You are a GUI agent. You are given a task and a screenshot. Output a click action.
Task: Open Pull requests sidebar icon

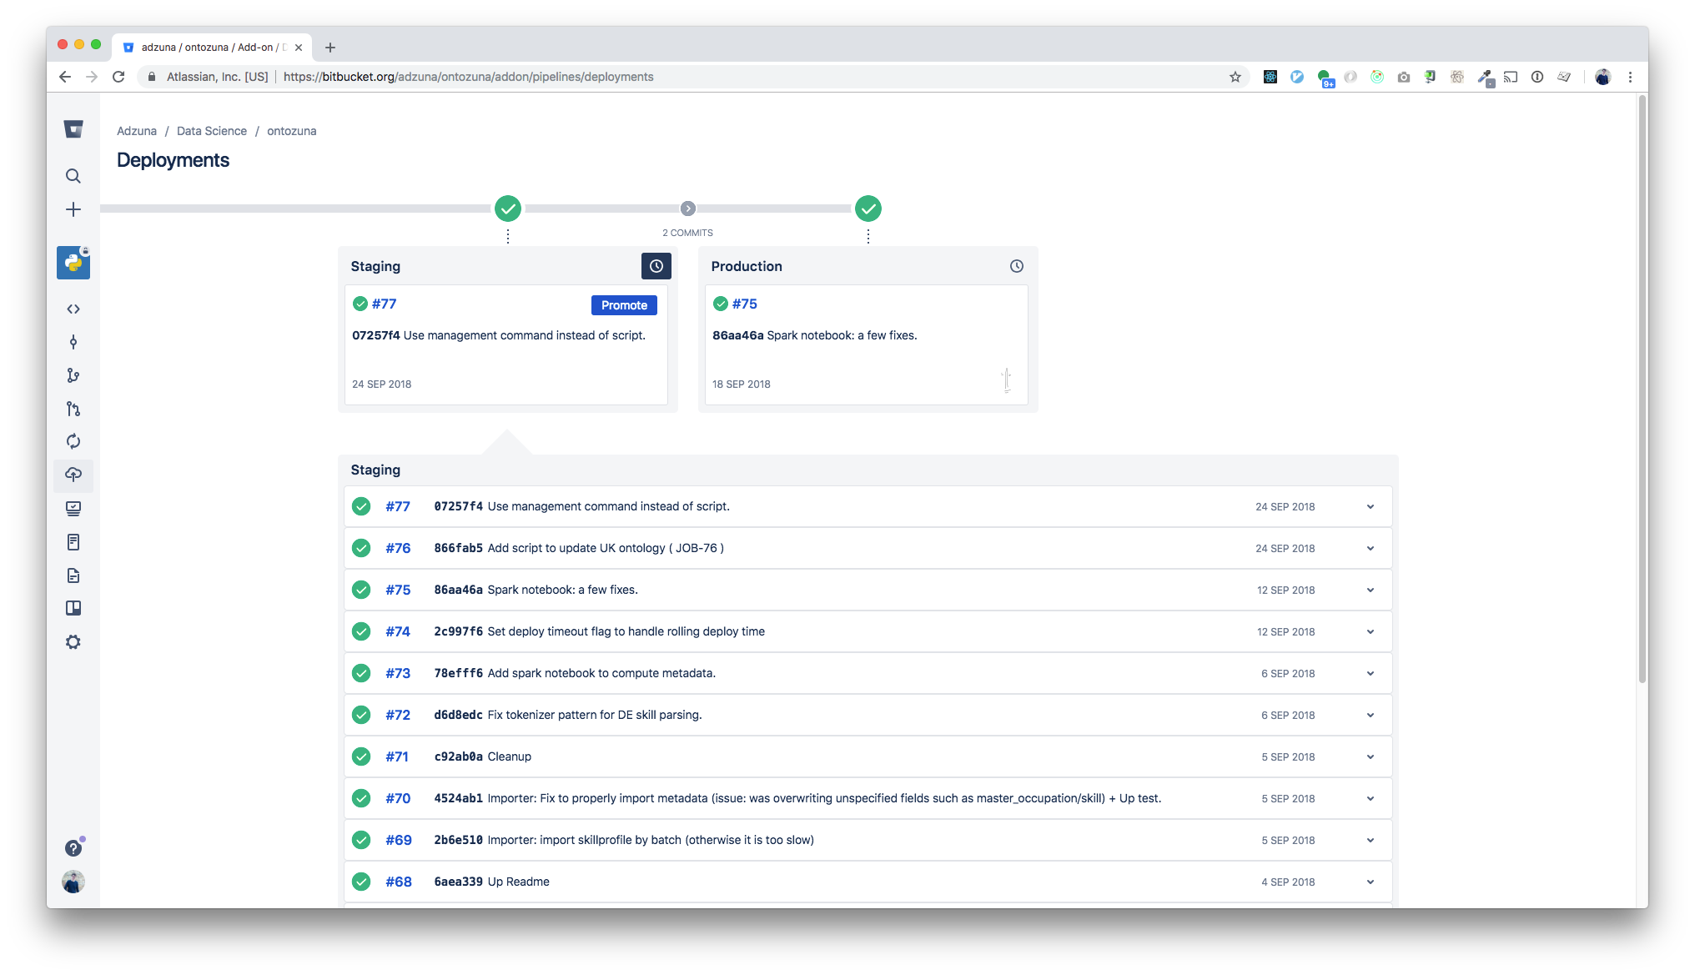(x=73, y=409)
